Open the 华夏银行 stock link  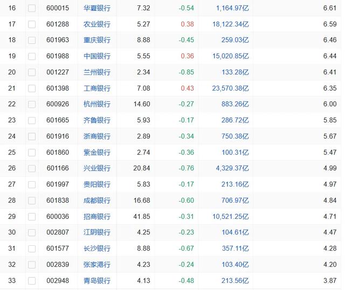pos(97,8)
